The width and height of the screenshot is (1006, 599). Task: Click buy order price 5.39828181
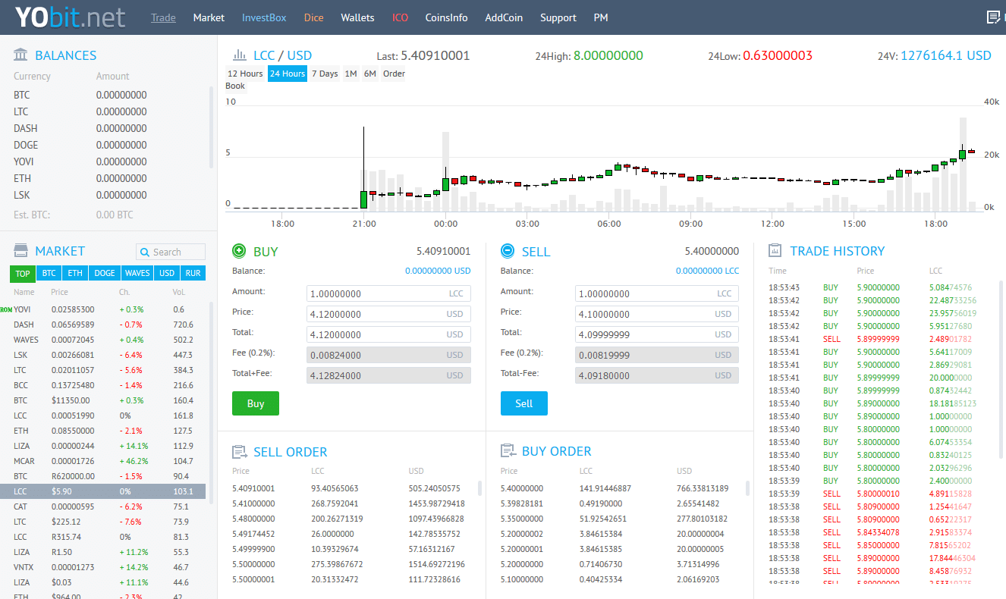point(522,503)
